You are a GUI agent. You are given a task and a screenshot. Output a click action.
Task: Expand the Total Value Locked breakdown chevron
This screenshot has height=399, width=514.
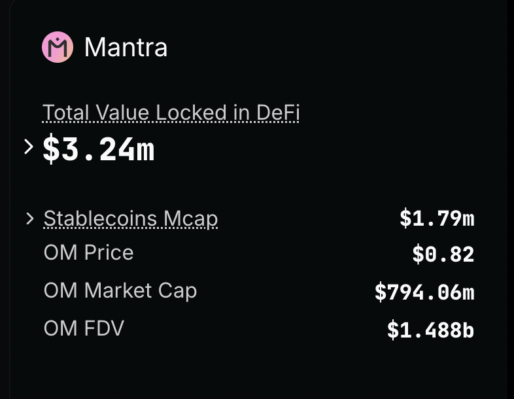(x=28, y=147)
